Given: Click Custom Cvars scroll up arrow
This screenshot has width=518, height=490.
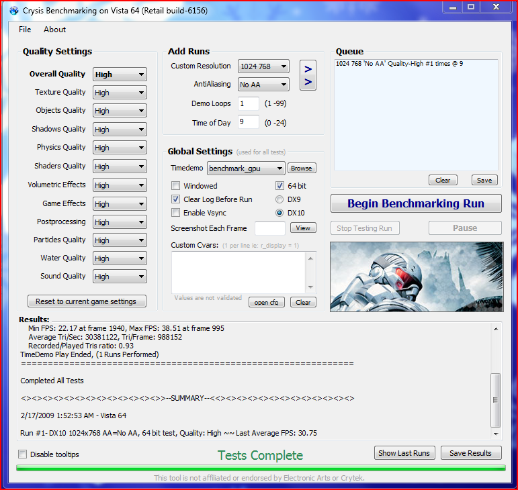Looking at the screenshot, I should (310, 258).
